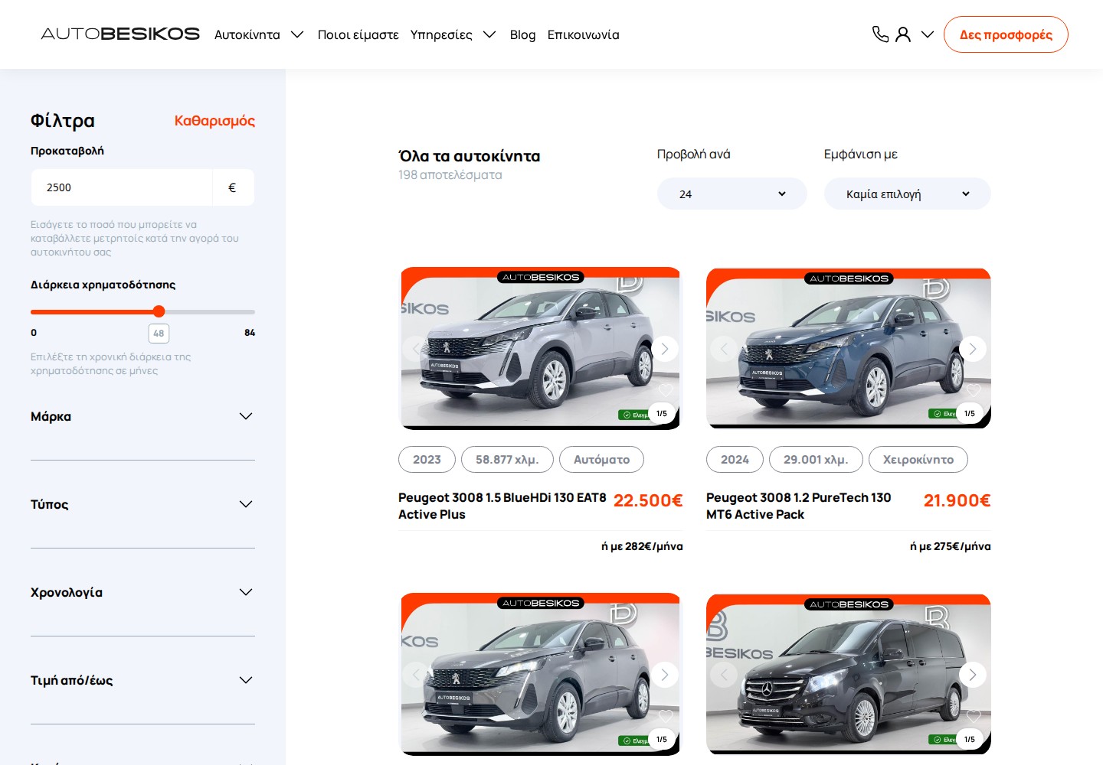1103x765 pixels.
Task: Click the Δες προσφορές button
Action: coord(1006,34)
